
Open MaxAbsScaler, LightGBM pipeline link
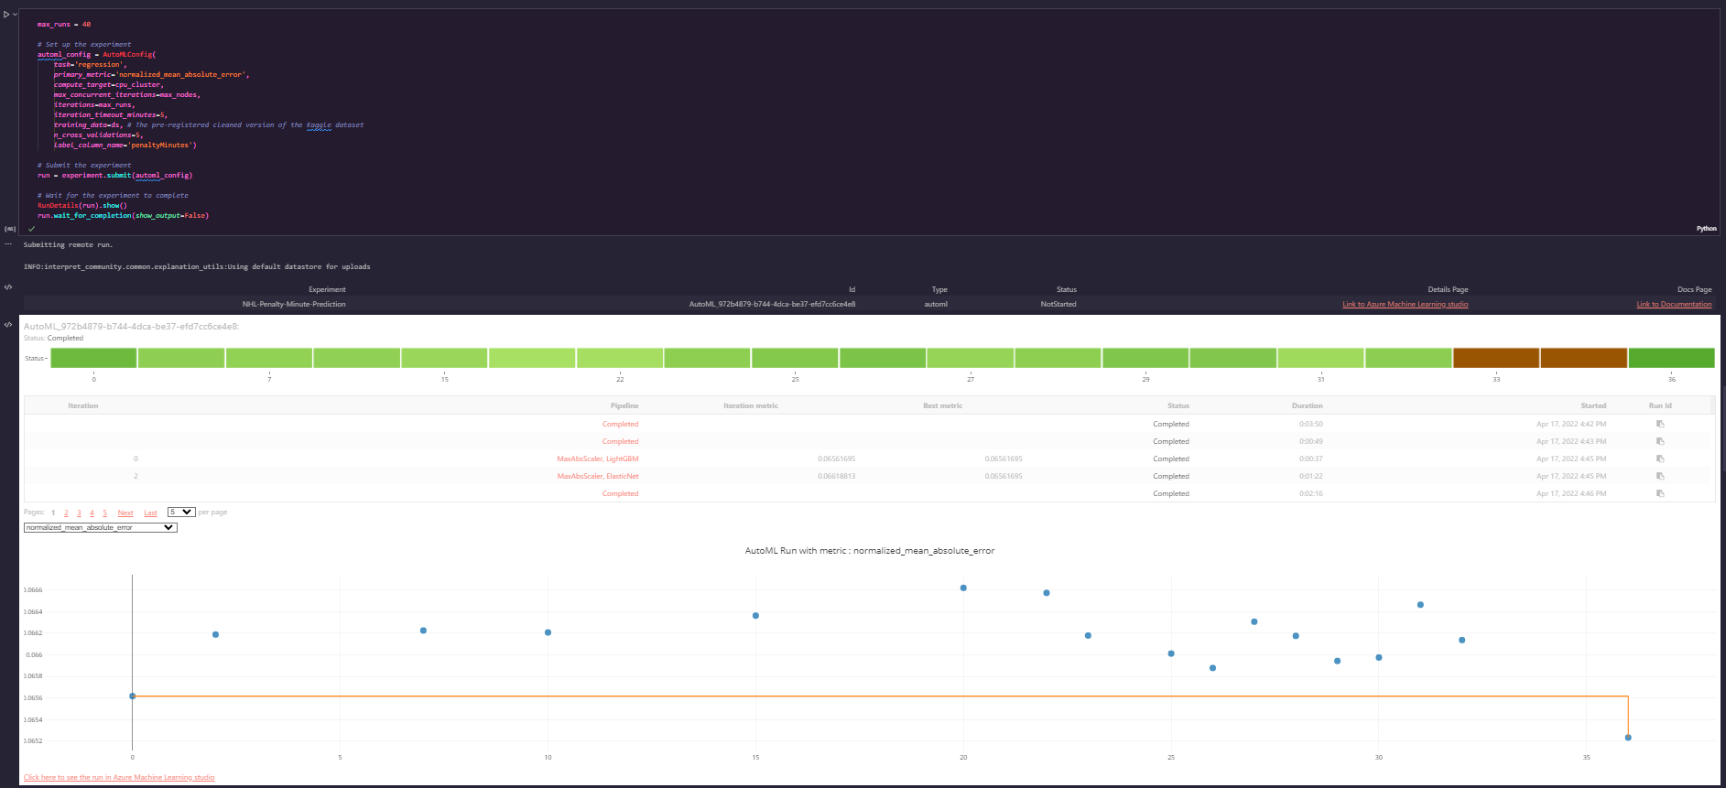pyautogui.click(x=598, y=459)
